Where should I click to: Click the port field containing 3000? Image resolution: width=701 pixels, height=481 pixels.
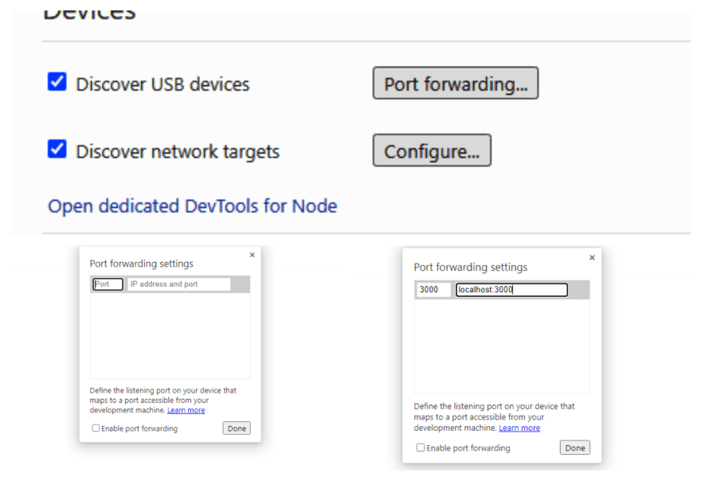click(433, 290)
